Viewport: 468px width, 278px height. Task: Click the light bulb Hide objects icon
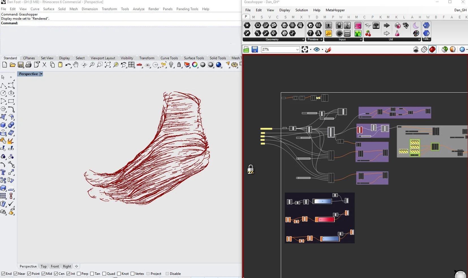click(x=171, y=65)
